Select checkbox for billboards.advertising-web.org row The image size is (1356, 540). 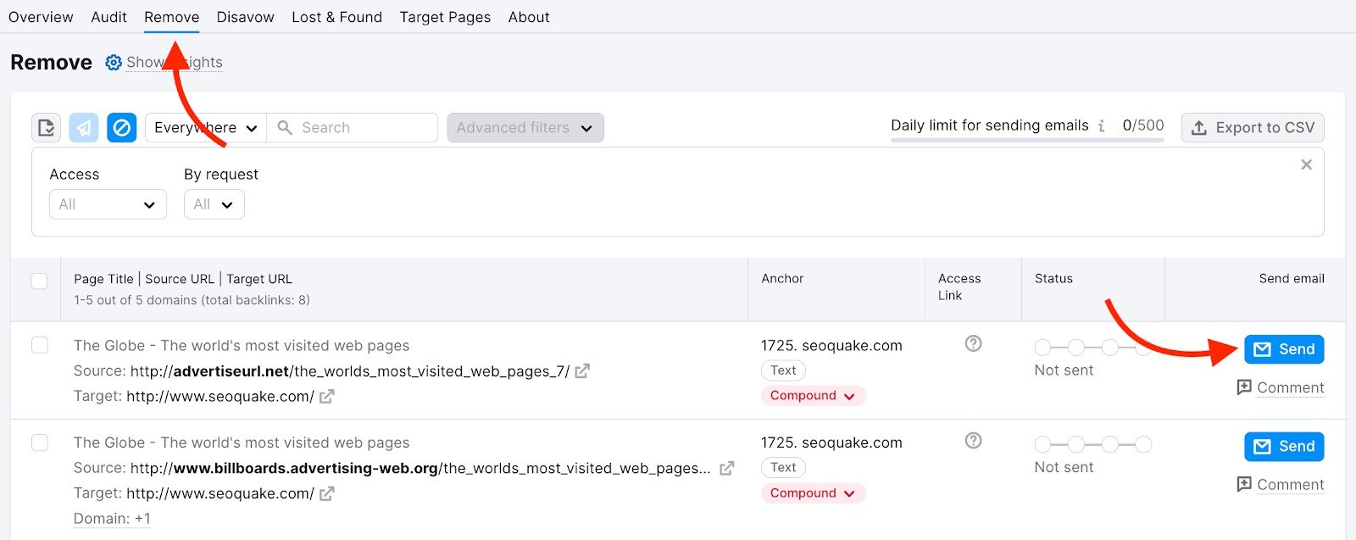pos(39,443)
